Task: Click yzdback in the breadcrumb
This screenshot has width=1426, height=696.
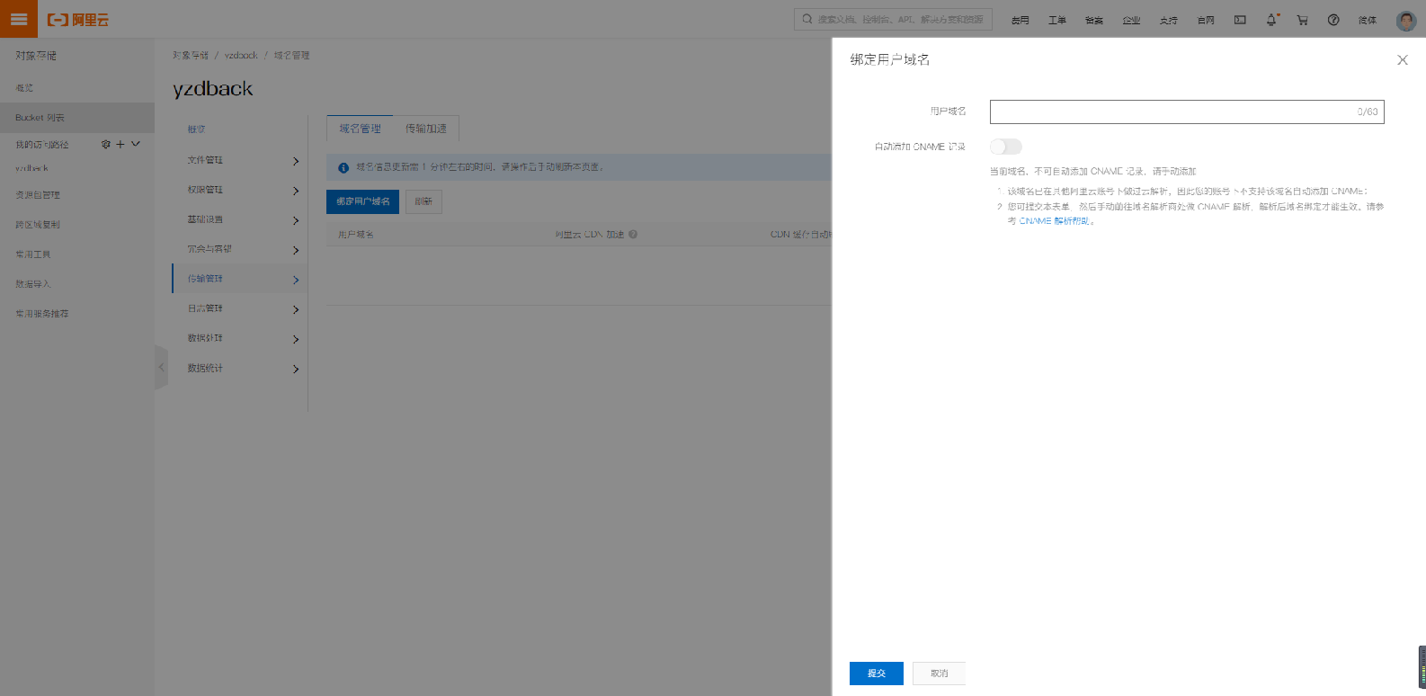Action: 241,56
